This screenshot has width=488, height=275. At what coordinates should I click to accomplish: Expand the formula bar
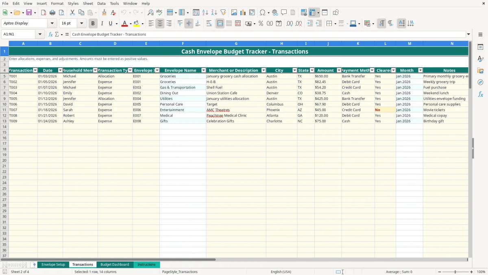pos(468,35)
